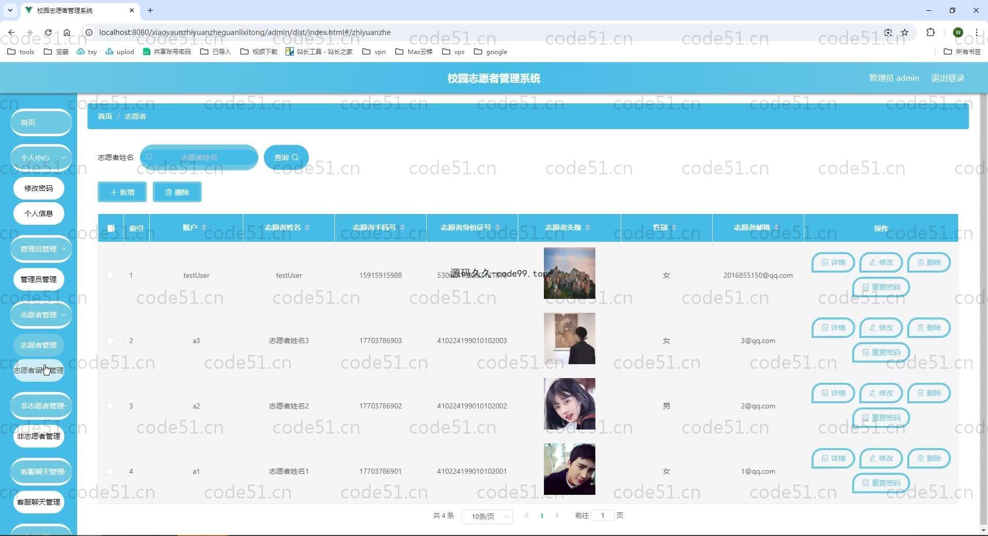
Task: Open browser home page icon
Action: (x=67, y=32)
